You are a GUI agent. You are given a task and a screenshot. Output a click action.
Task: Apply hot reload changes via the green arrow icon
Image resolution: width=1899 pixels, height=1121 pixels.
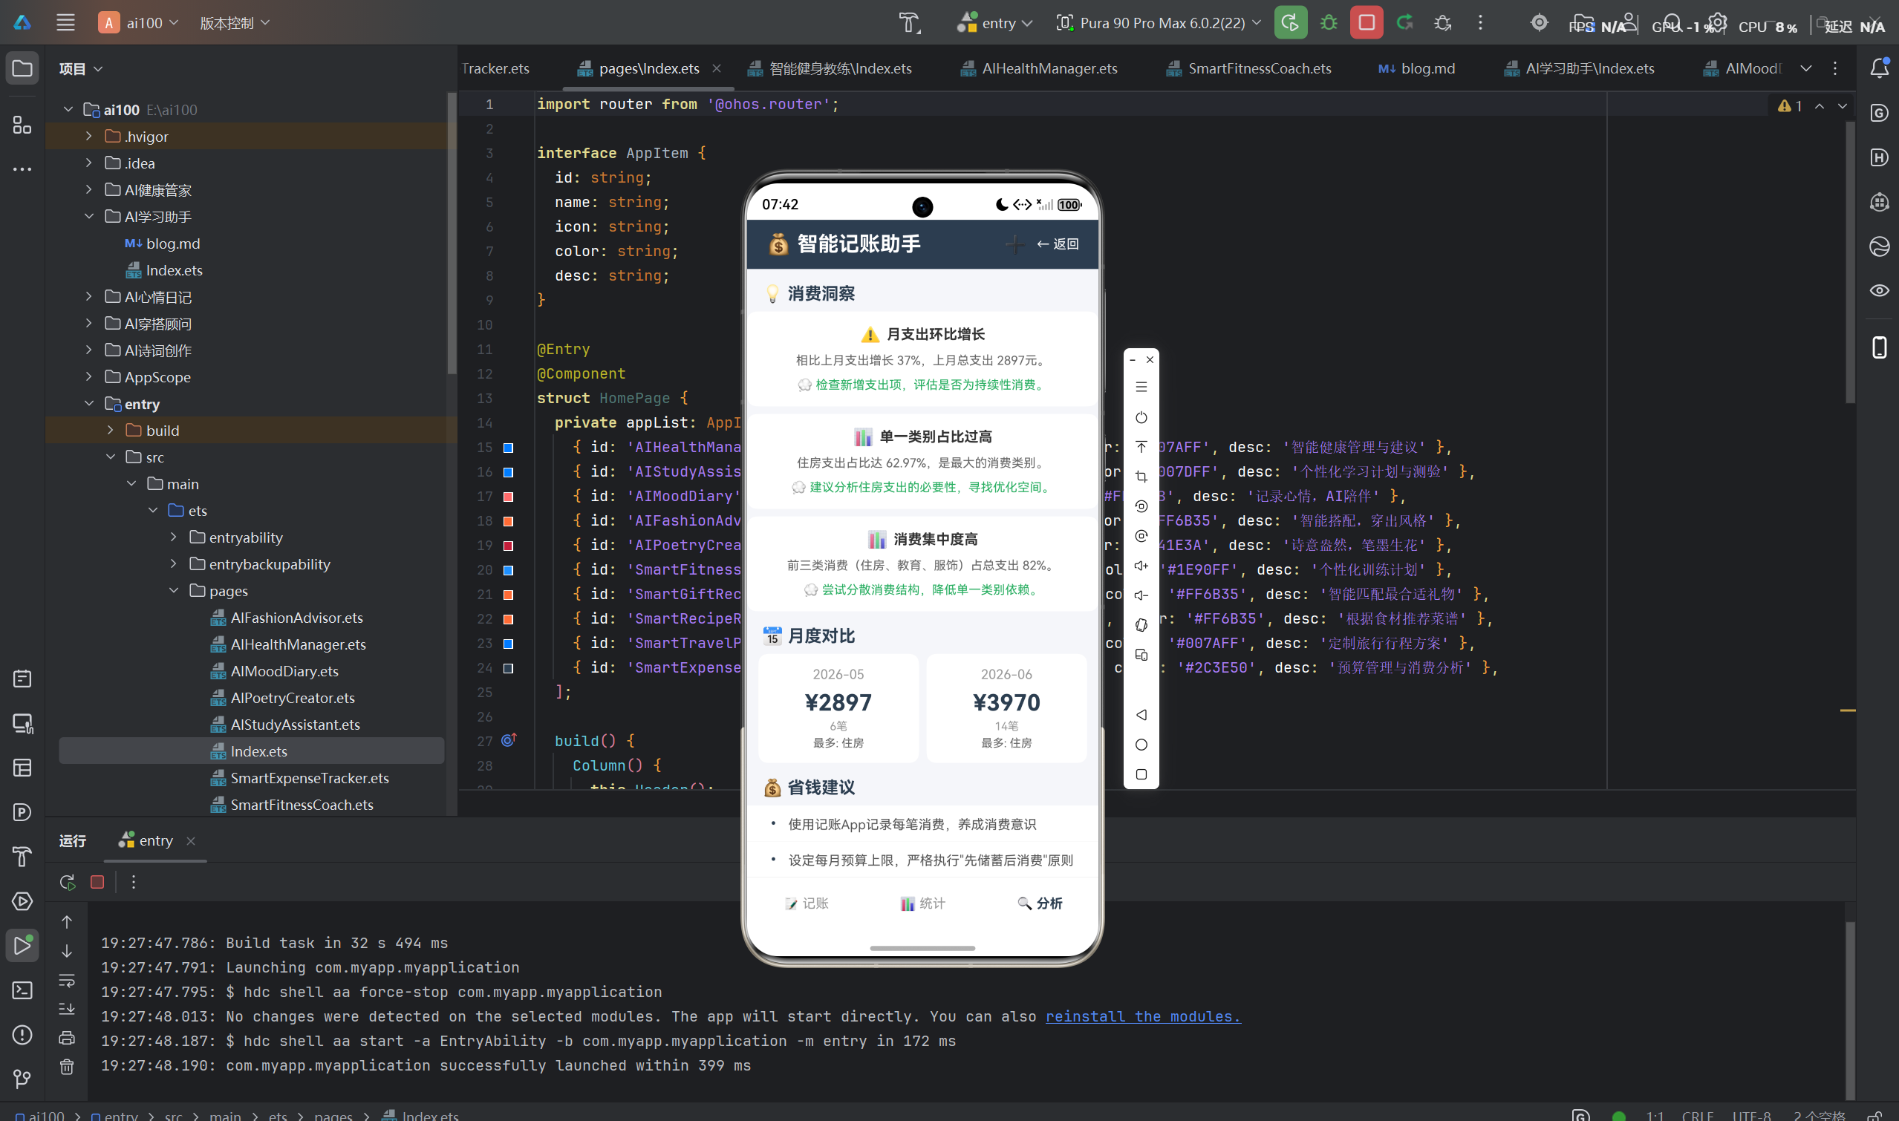point(1405,23)
